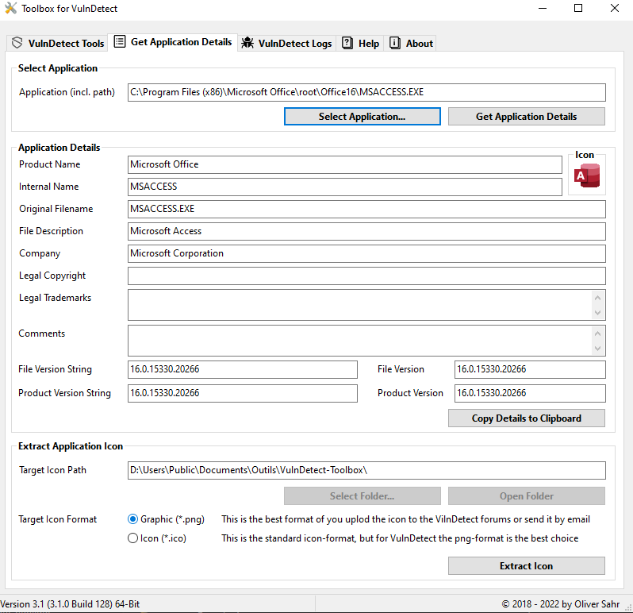
Task: Click the bug icon on the VulnDetect Logs tab
Action: pos(247,43)
